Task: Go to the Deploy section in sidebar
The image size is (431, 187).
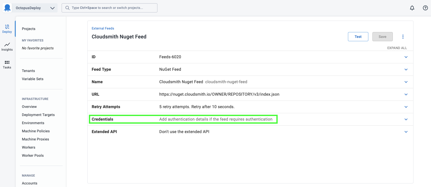Action: [x=7, y=29]
